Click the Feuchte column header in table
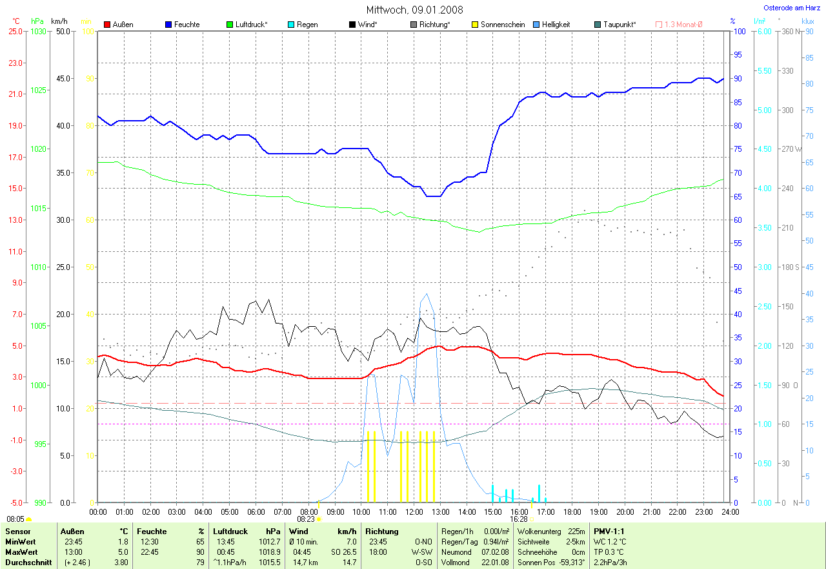 tap(152, 532)
